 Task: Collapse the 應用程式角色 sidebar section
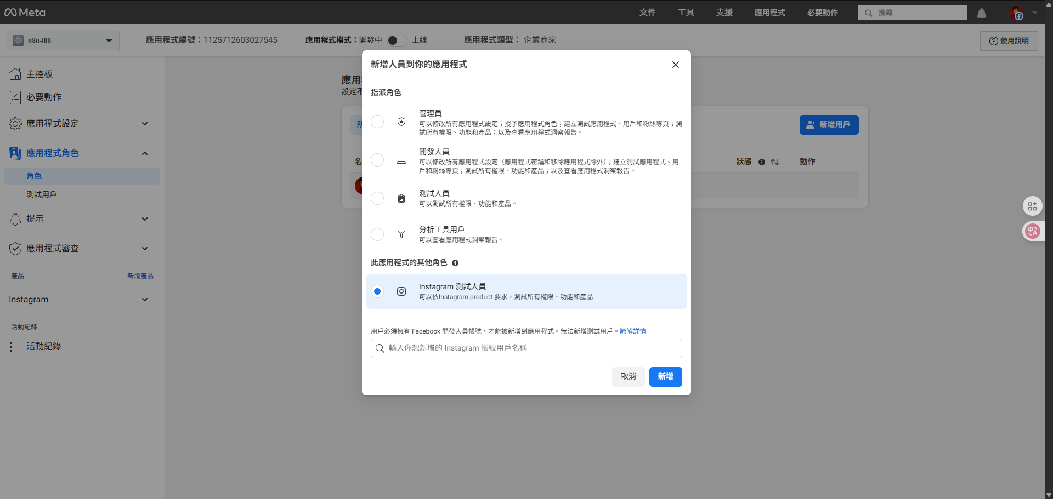coord(145,153)
